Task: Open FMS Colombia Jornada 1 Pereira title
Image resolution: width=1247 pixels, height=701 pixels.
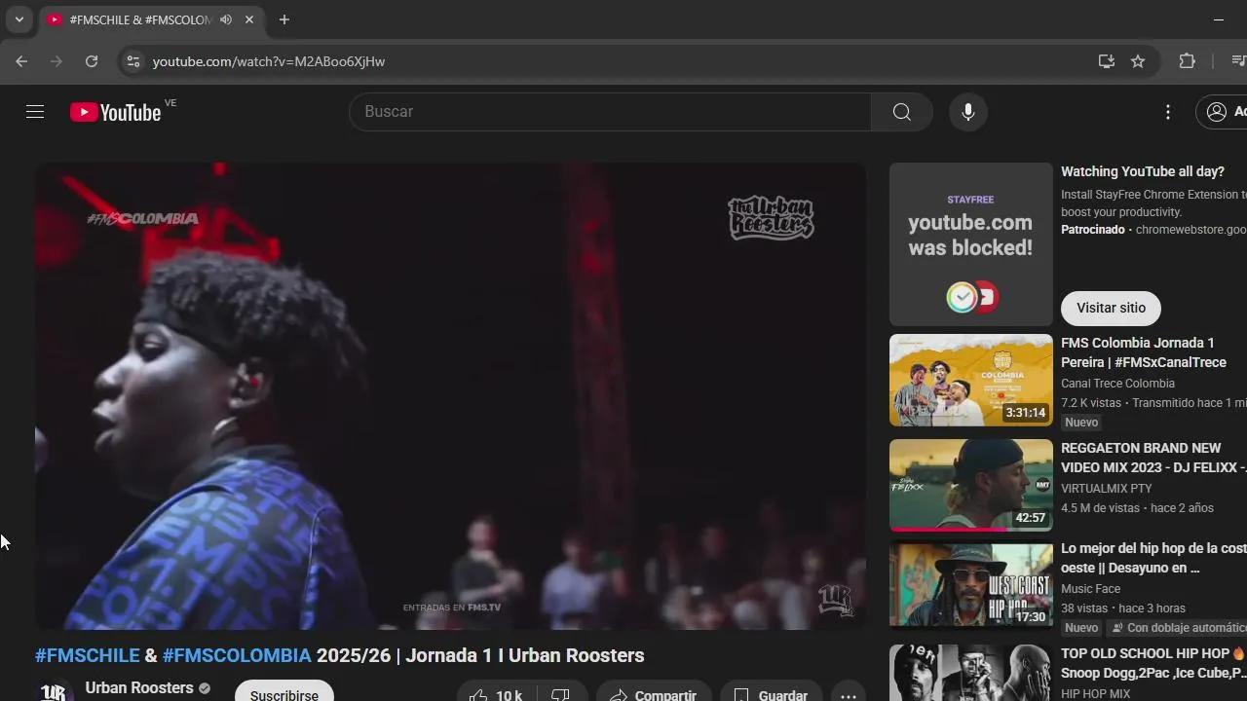Action: (x=1144, y=352)
